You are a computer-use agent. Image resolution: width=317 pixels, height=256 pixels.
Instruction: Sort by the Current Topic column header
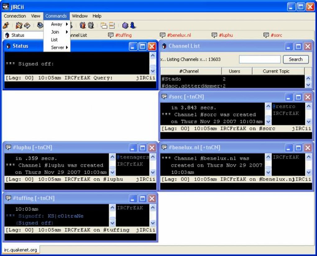(x=278, y=71)
